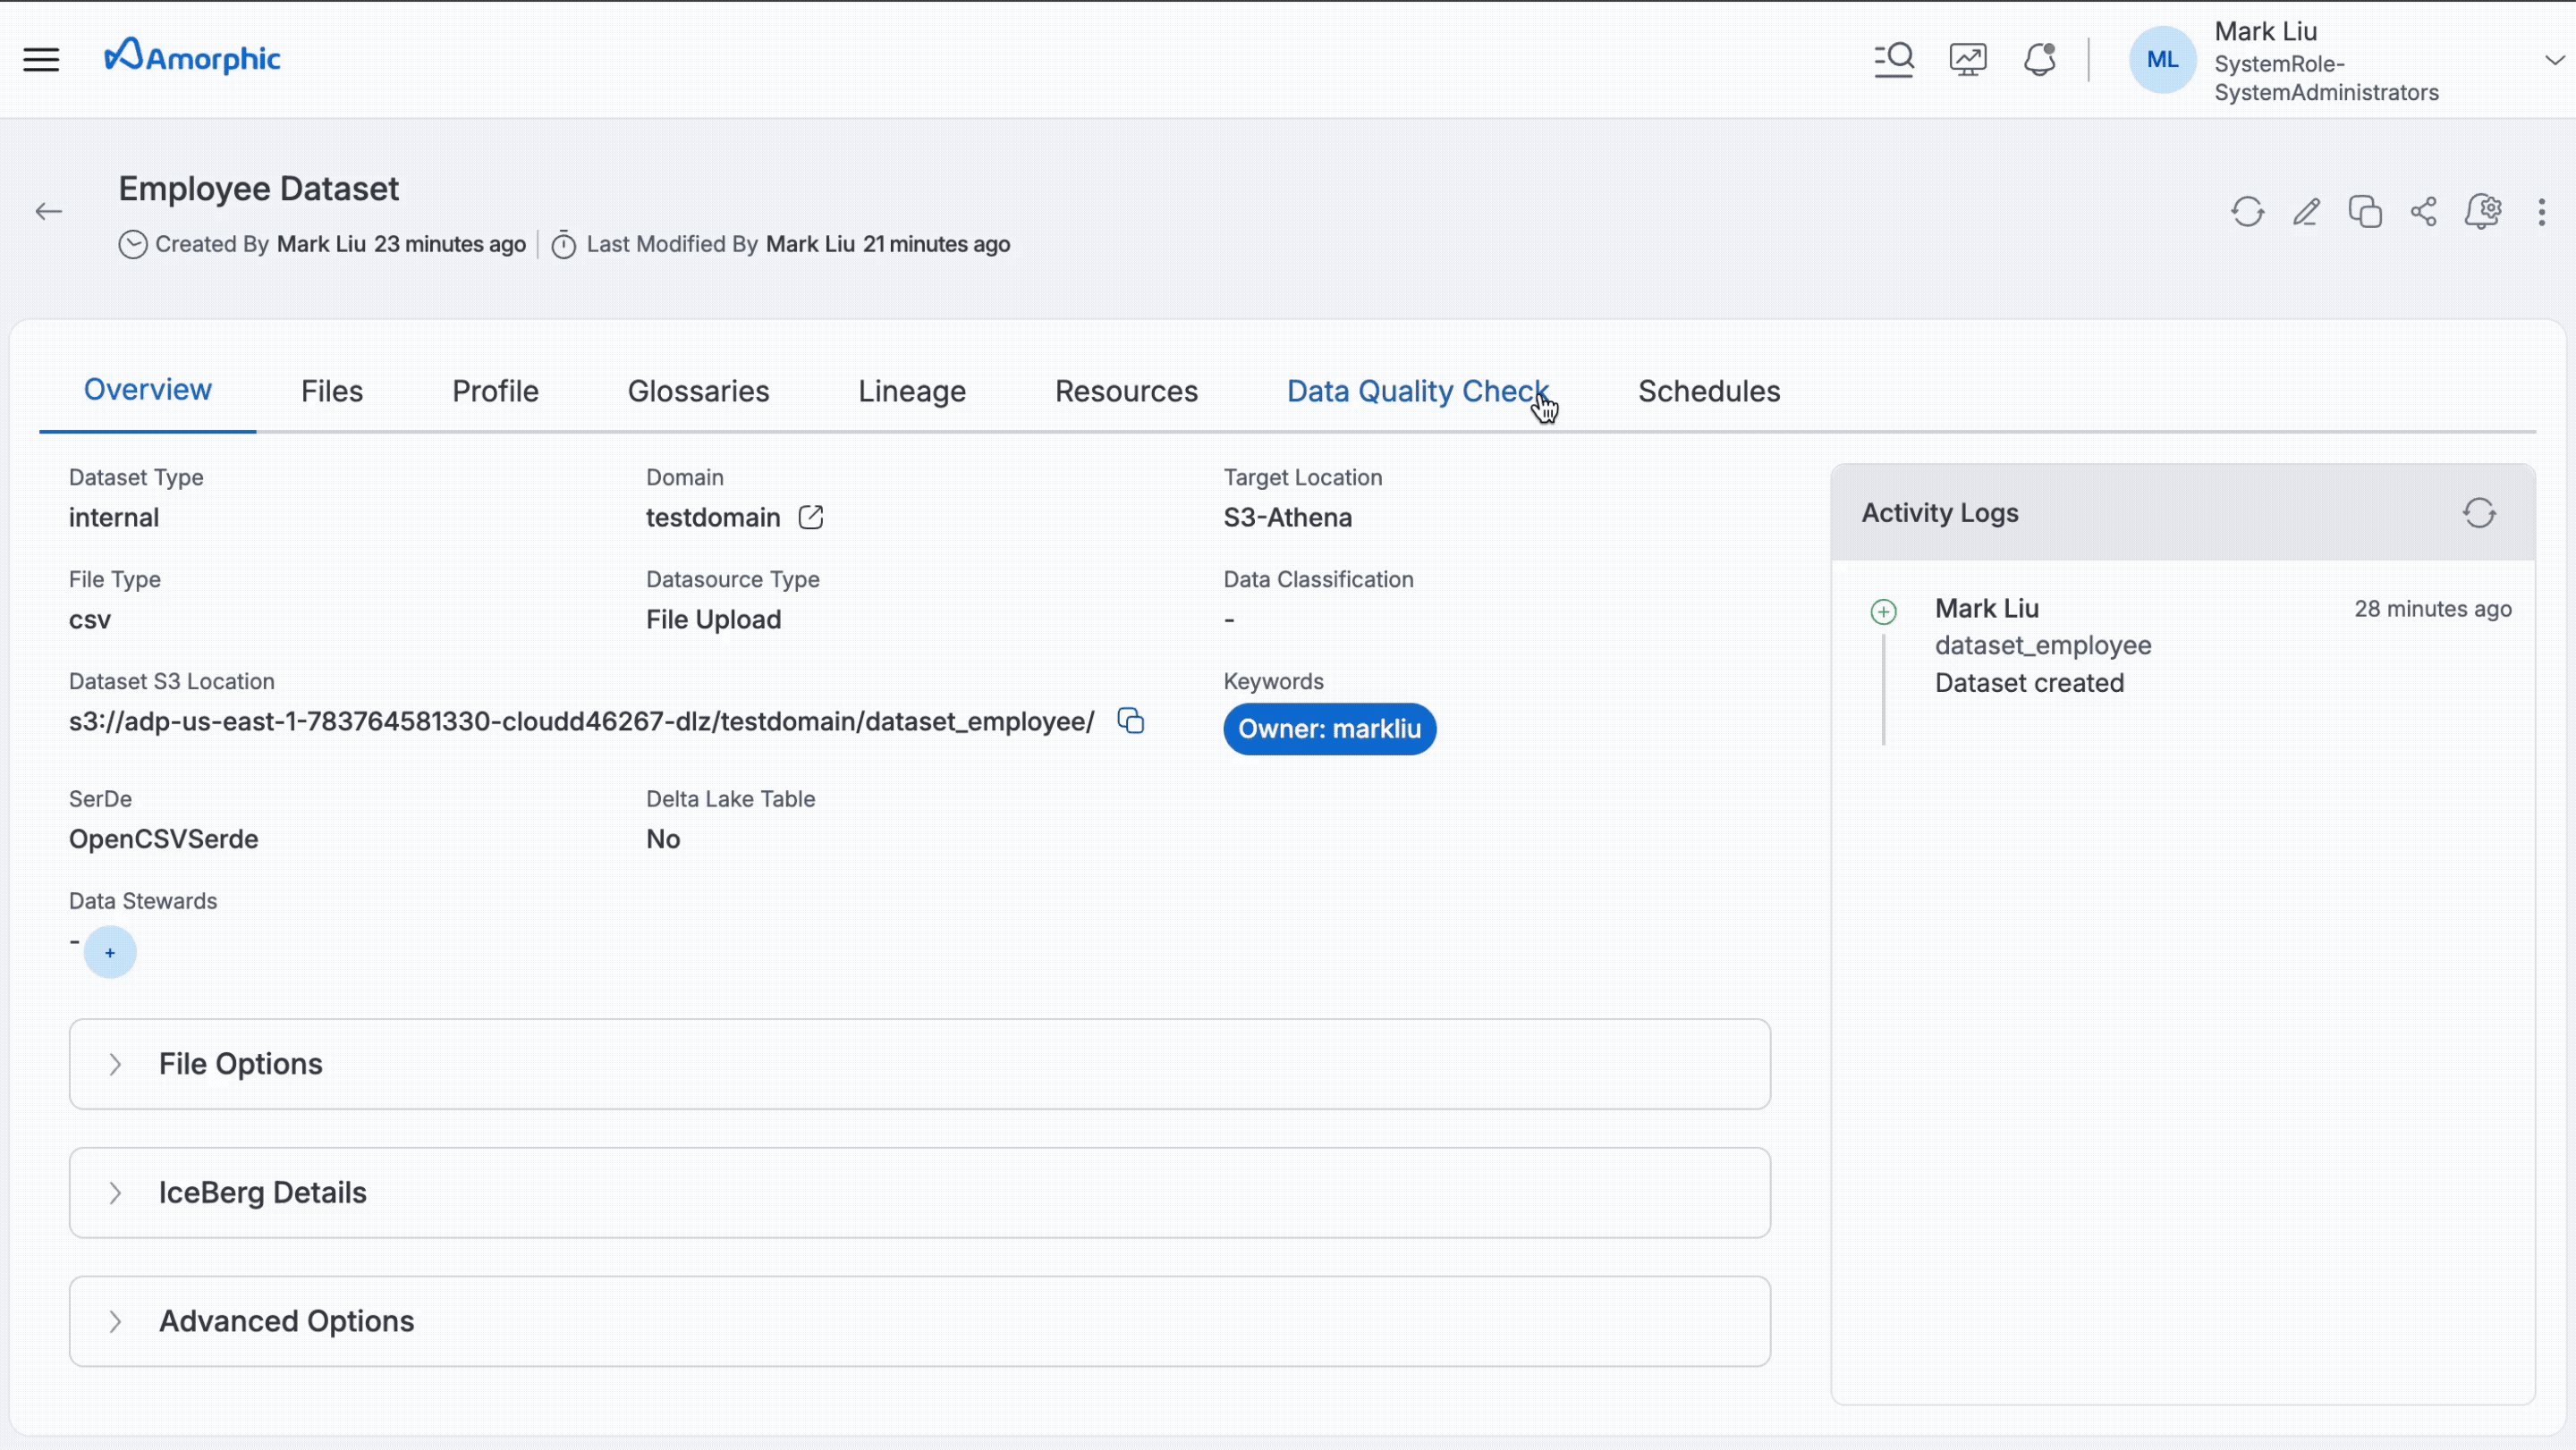The image size is (2576, 1450).
Task: Click the global search icon in header
Action: 1893,59
